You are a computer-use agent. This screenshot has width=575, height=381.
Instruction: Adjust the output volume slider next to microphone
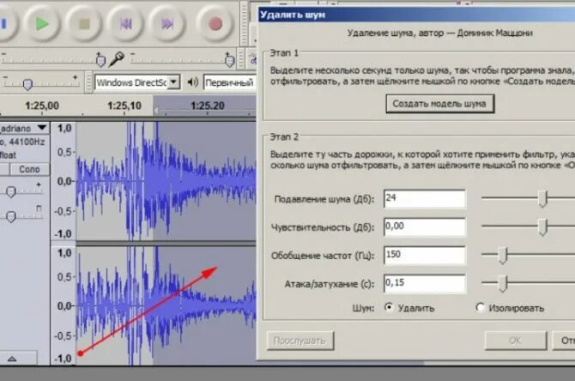click(x=100, y=60)
